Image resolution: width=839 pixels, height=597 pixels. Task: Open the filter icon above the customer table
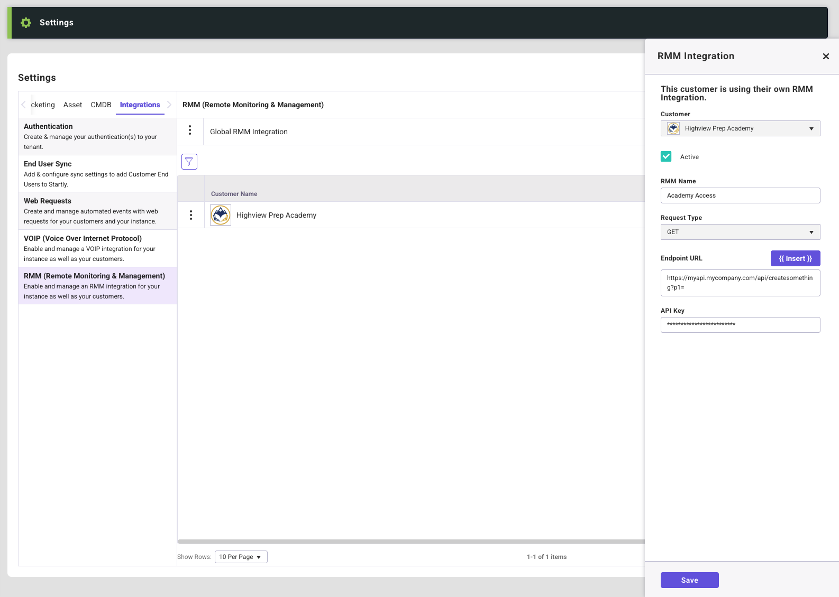pos(189,162)
